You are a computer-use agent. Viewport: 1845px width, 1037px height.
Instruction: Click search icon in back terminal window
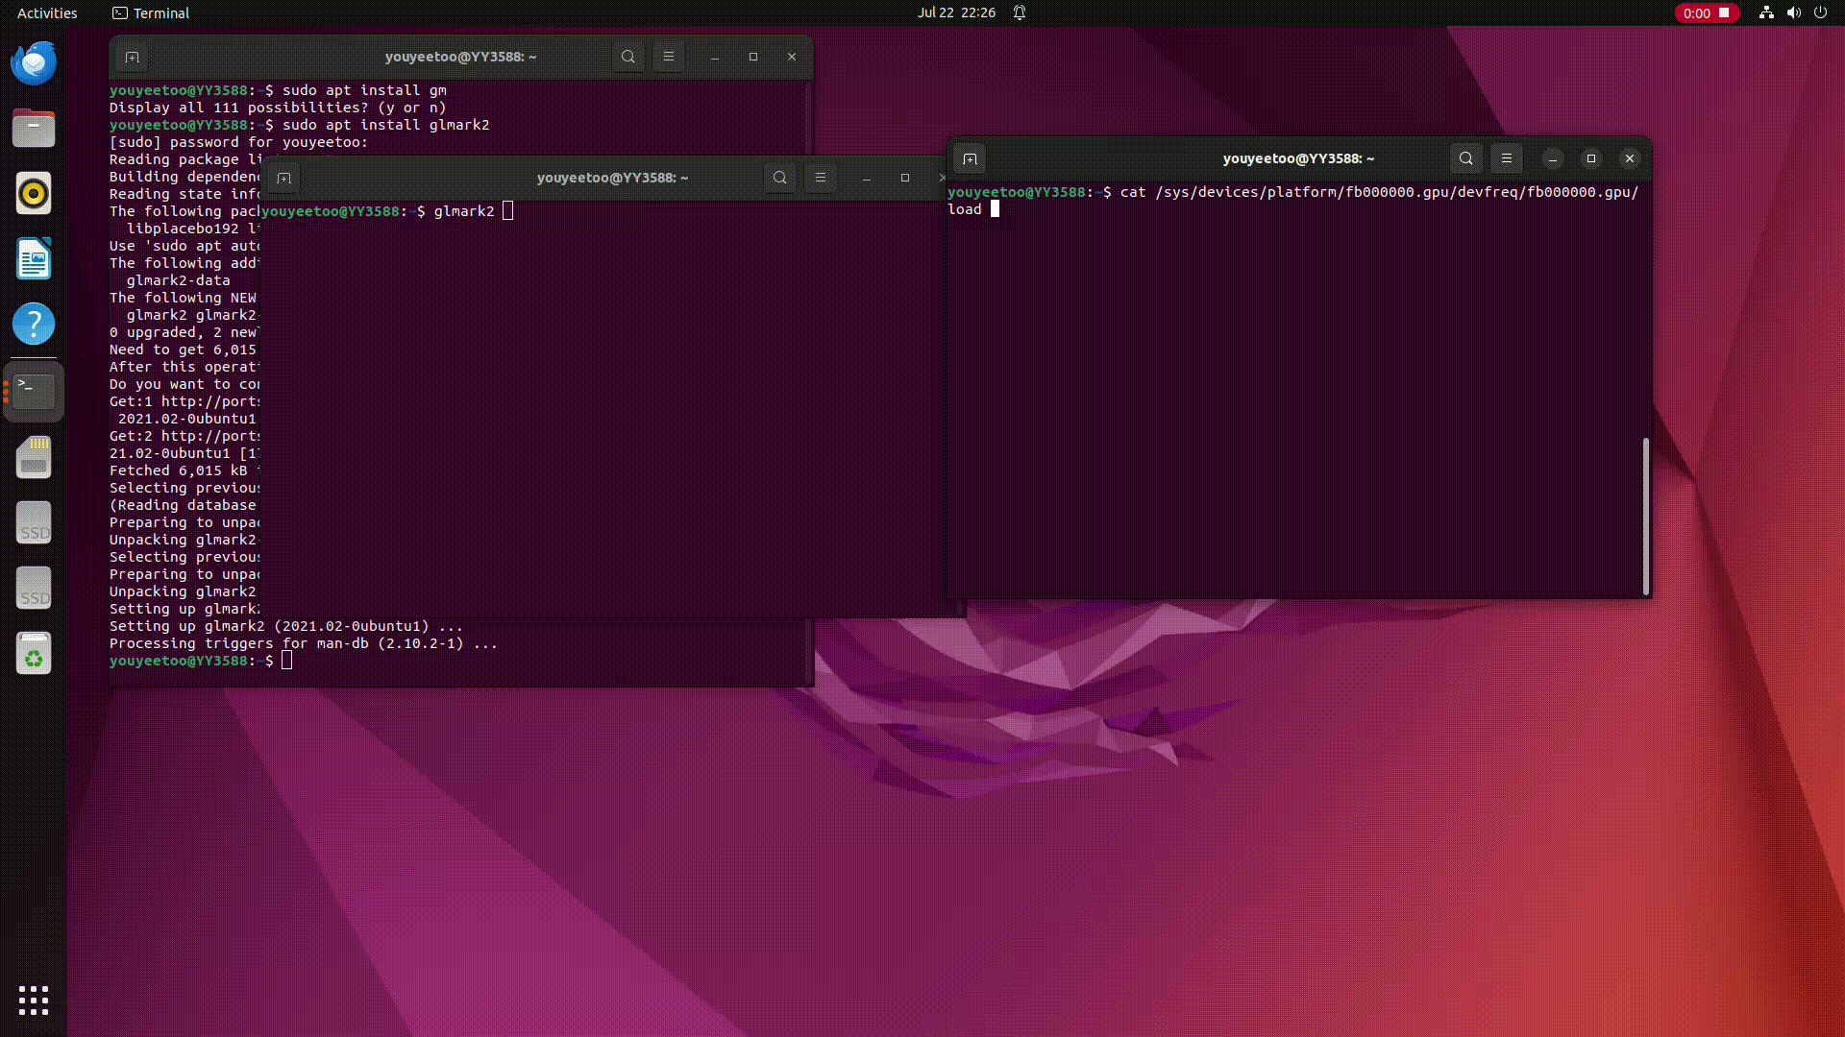[x=627, y=58]
